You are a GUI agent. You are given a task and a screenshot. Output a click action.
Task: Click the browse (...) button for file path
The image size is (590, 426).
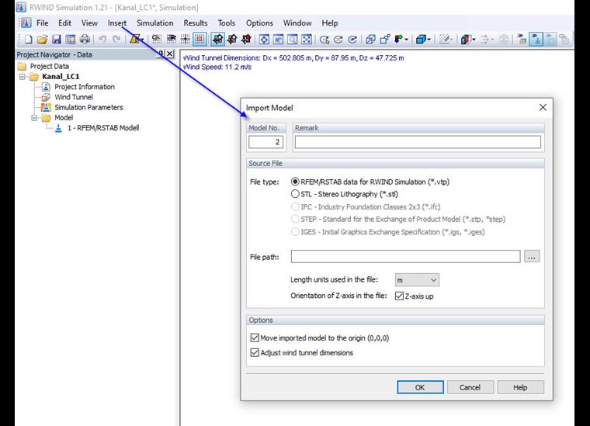coord(532,257)
